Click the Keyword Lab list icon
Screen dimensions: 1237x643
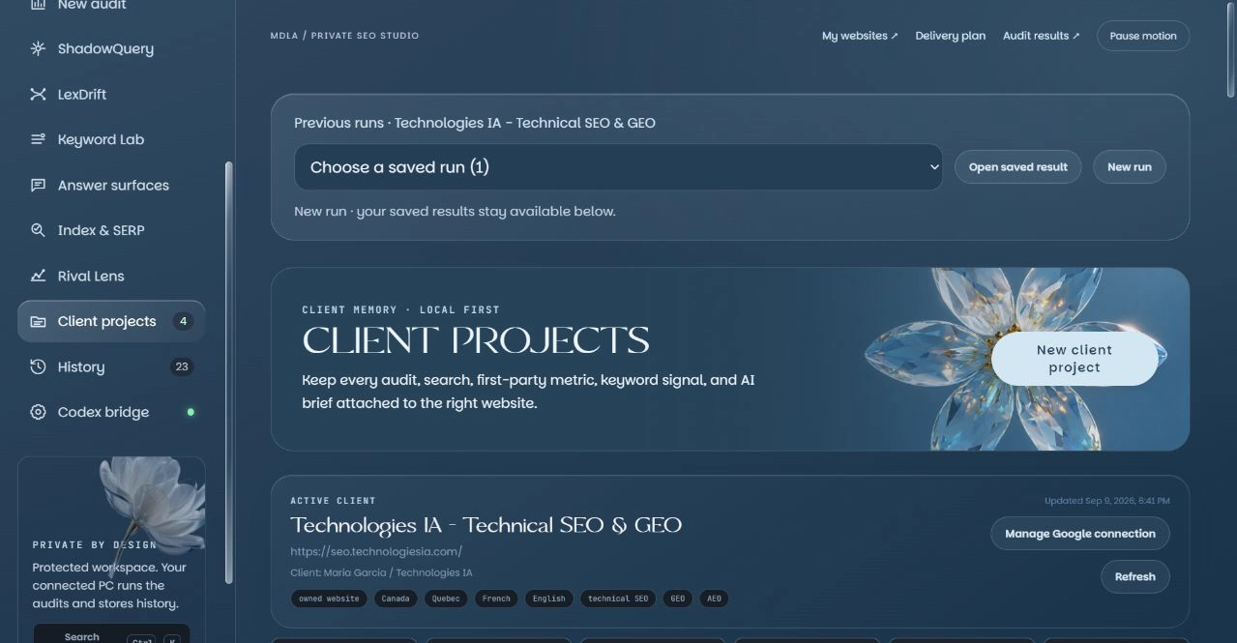[x=38, y=139]
